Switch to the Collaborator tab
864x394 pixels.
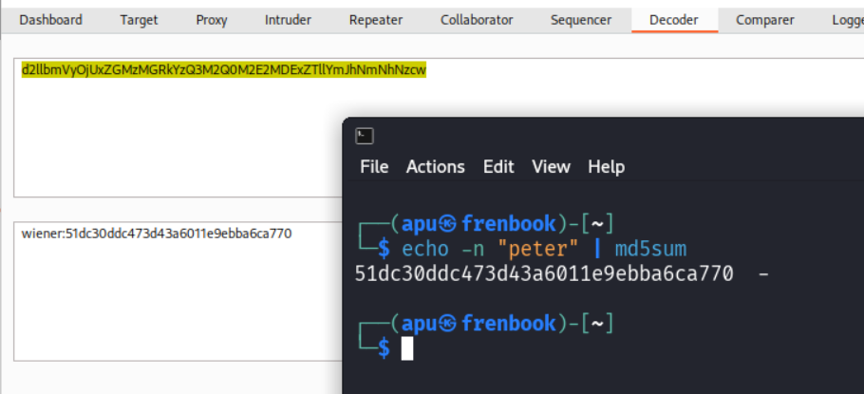tap(477, 20)
